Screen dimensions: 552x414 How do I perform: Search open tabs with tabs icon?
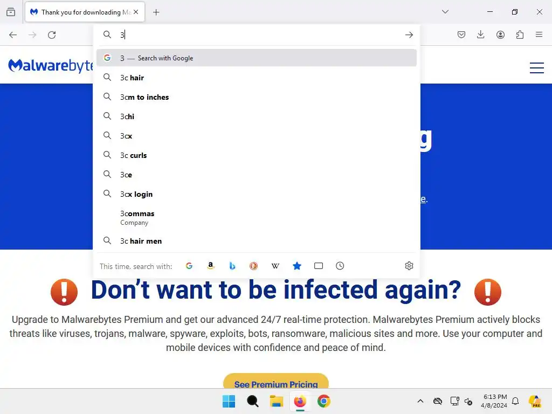point(318,266)
